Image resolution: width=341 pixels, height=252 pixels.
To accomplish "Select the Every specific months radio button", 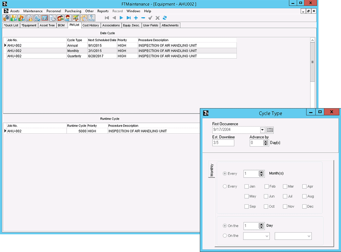I will point(225,186).
